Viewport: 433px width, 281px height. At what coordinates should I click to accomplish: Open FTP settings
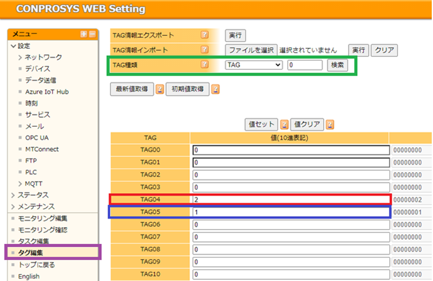click(x=31, y=160)
